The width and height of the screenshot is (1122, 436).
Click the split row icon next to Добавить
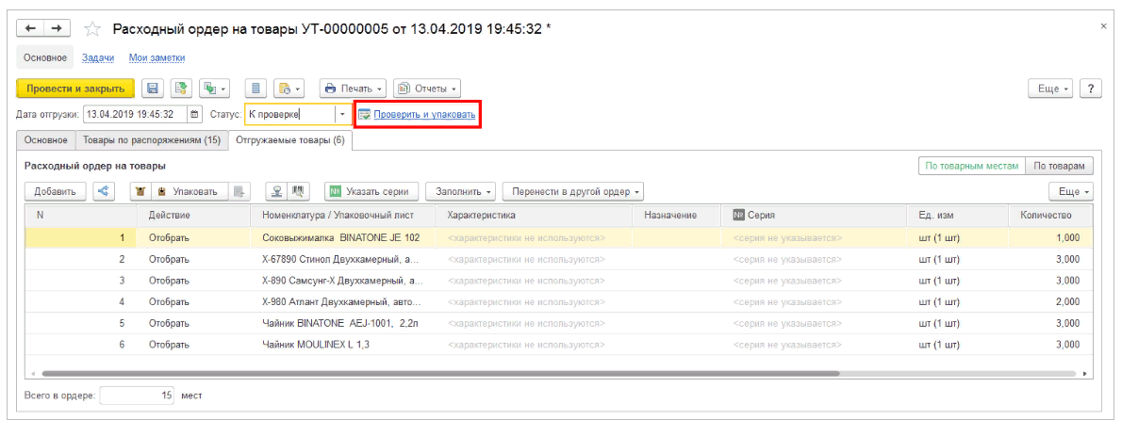tap(102, 191)
